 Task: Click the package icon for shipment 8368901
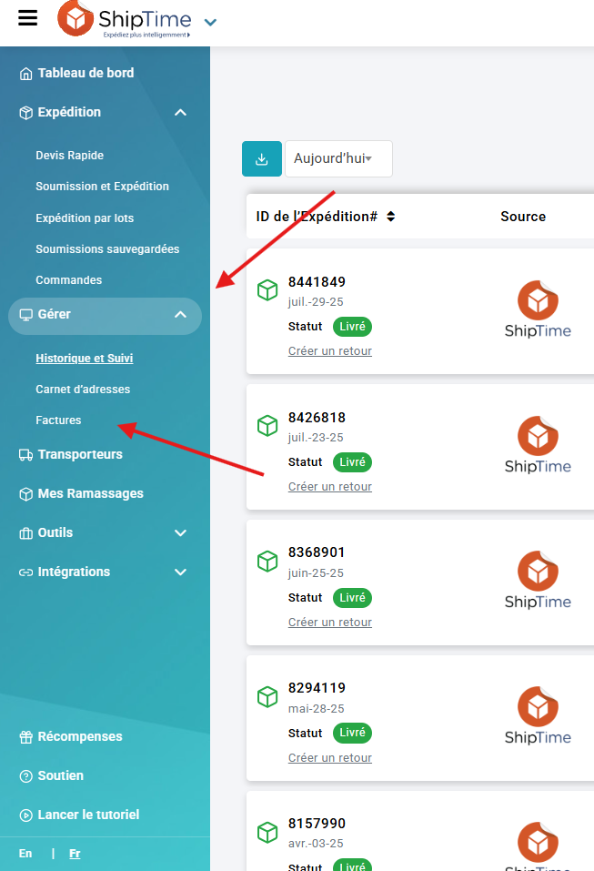[x=267, y=561]
